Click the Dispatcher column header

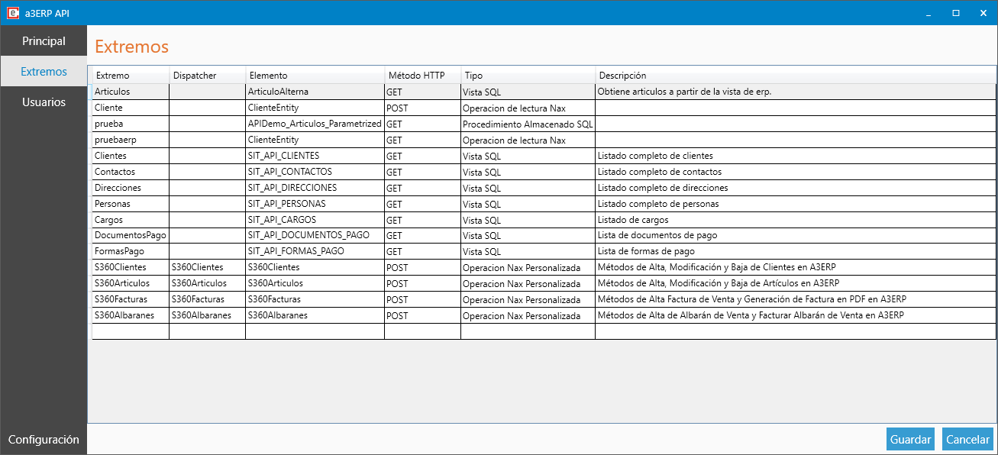click(208, 76)
